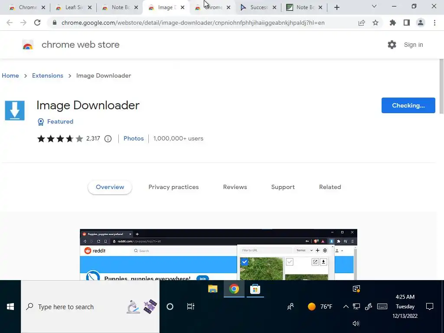Close the Leaf: Sir browser tab
This screenshot has height=333, width=444.
tap(90, 8)
